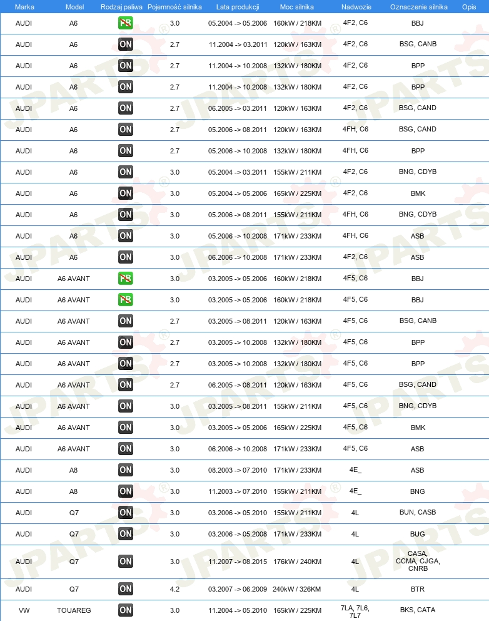This screenshot has width=489, height=621.
Task: Click the ON icon for A6 BMK 165kW row
Action: pyautogui.click(x=126, y=193)
